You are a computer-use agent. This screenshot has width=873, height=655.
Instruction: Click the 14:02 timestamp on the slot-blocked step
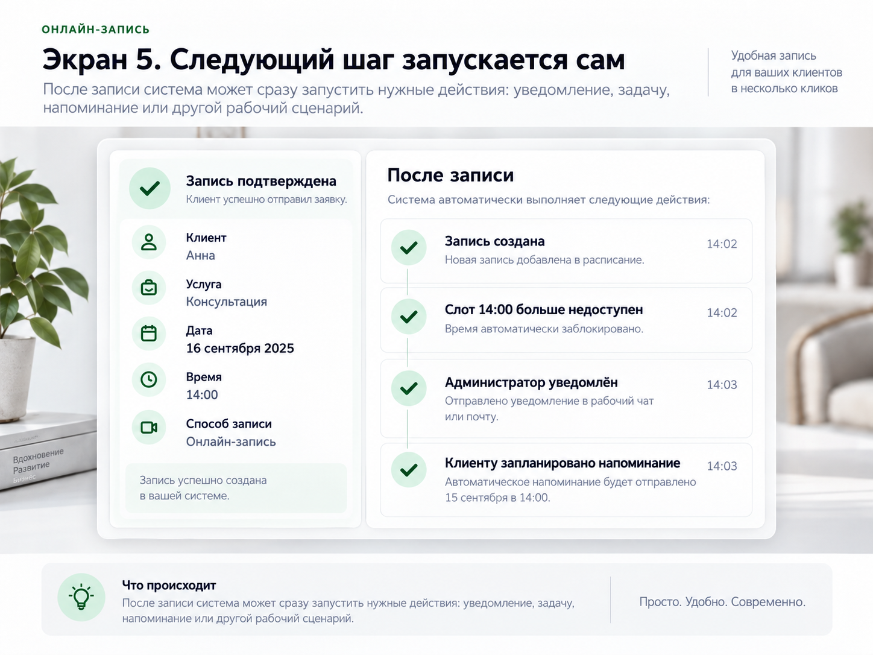point(722,313)
